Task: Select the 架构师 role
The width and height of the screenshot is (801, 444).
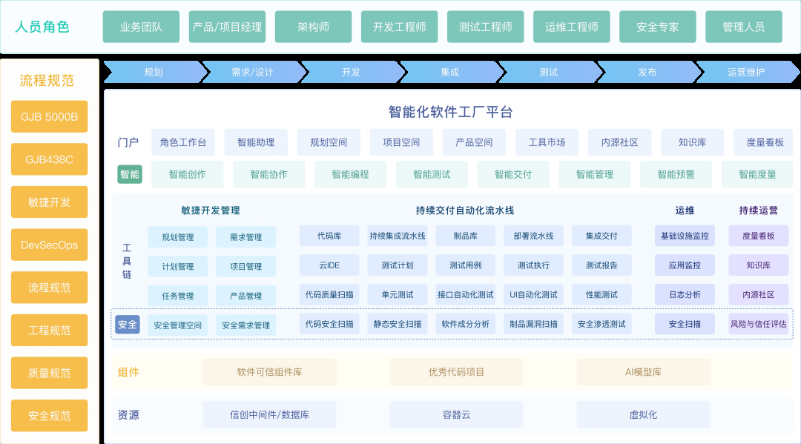Action: coord(313,26)
